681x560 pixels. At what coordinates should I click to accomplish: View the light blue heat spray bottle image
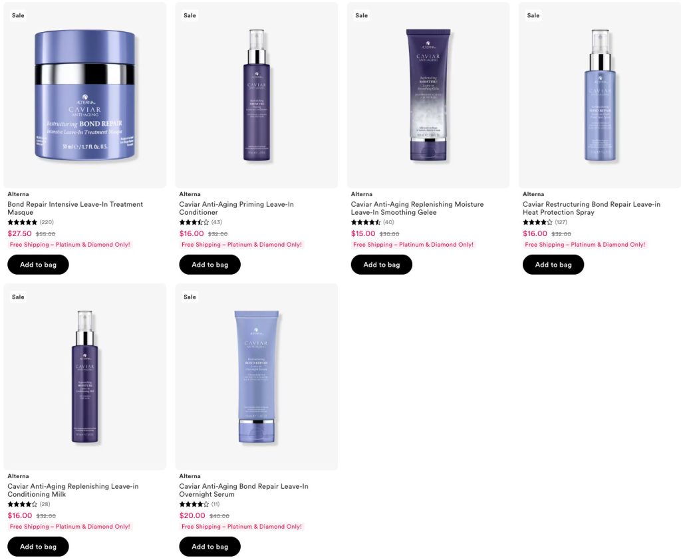pyautogui.click(x=600, y=95)
